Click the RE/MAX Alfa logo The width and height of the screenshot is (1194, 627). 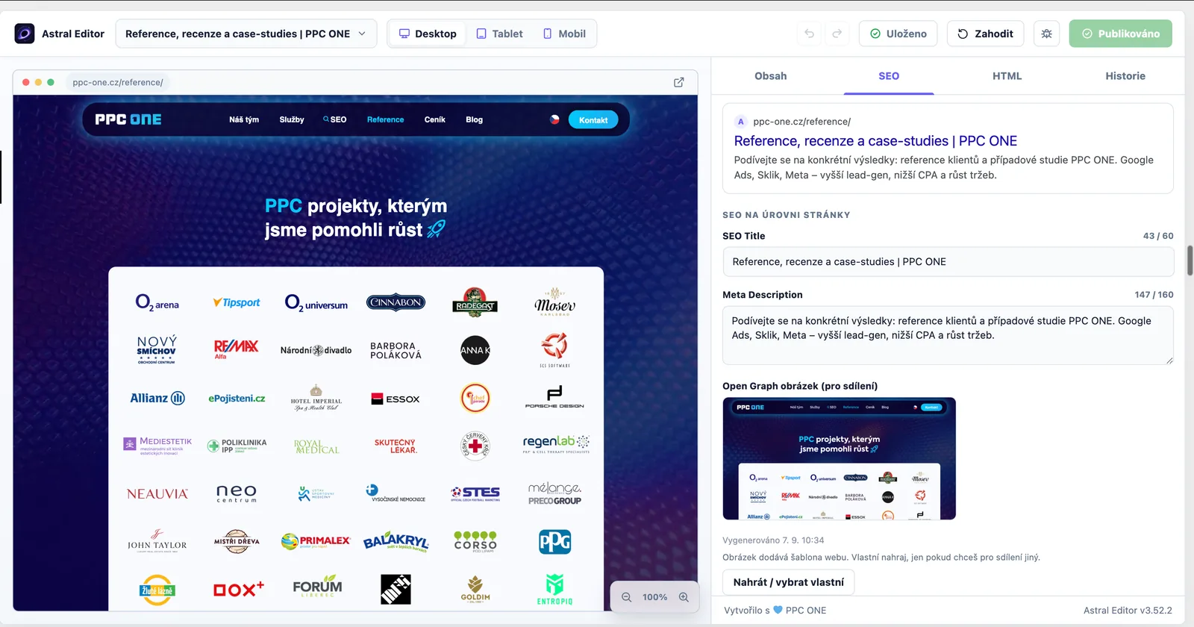(x=237, y=349)
